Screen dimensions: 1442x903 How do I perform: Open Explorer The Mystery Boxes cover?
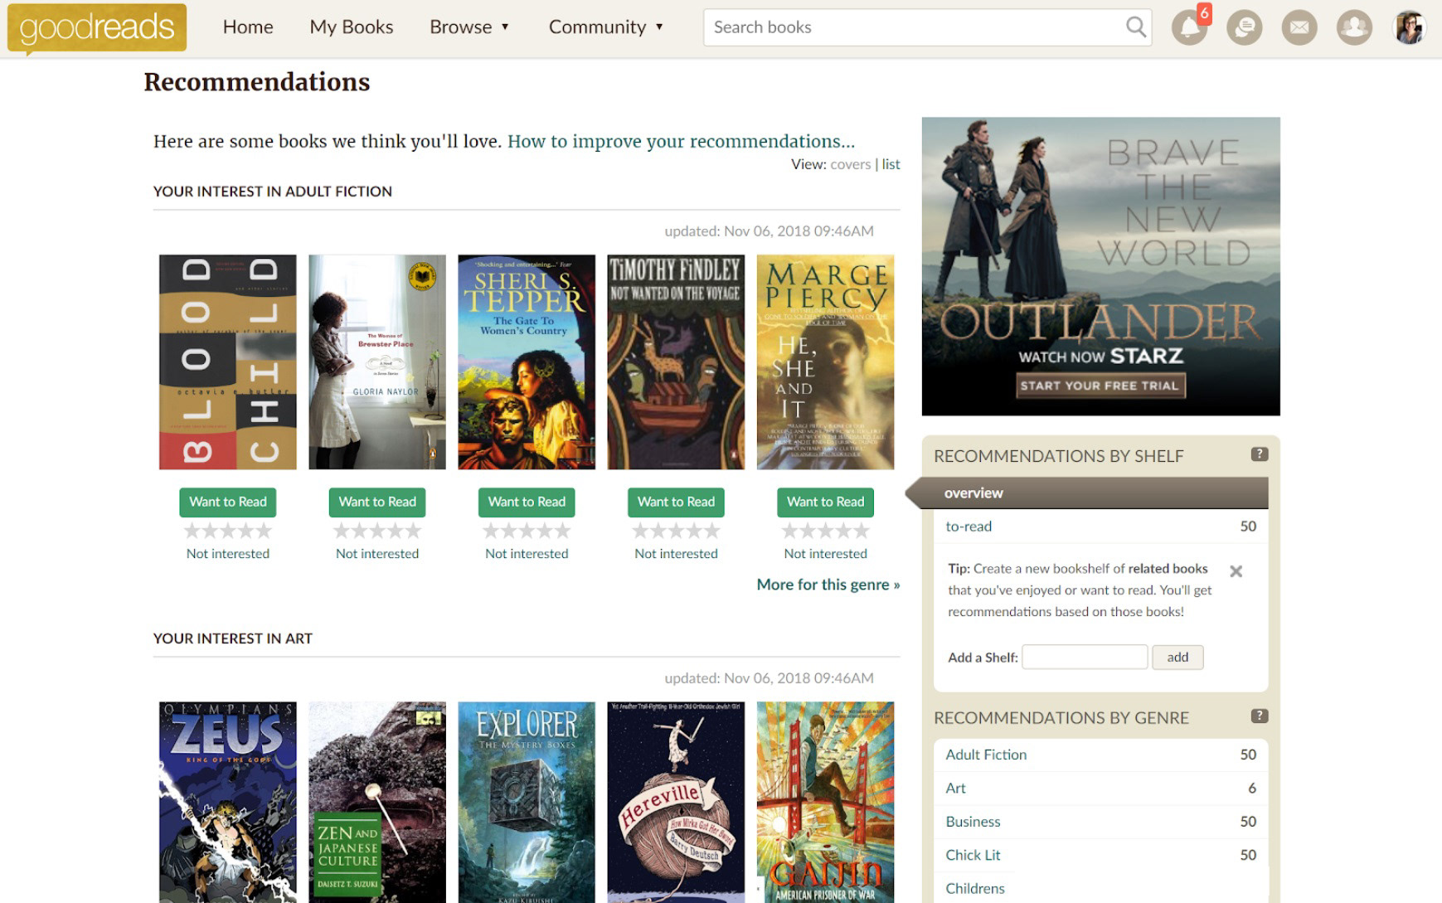coord(527,802)
